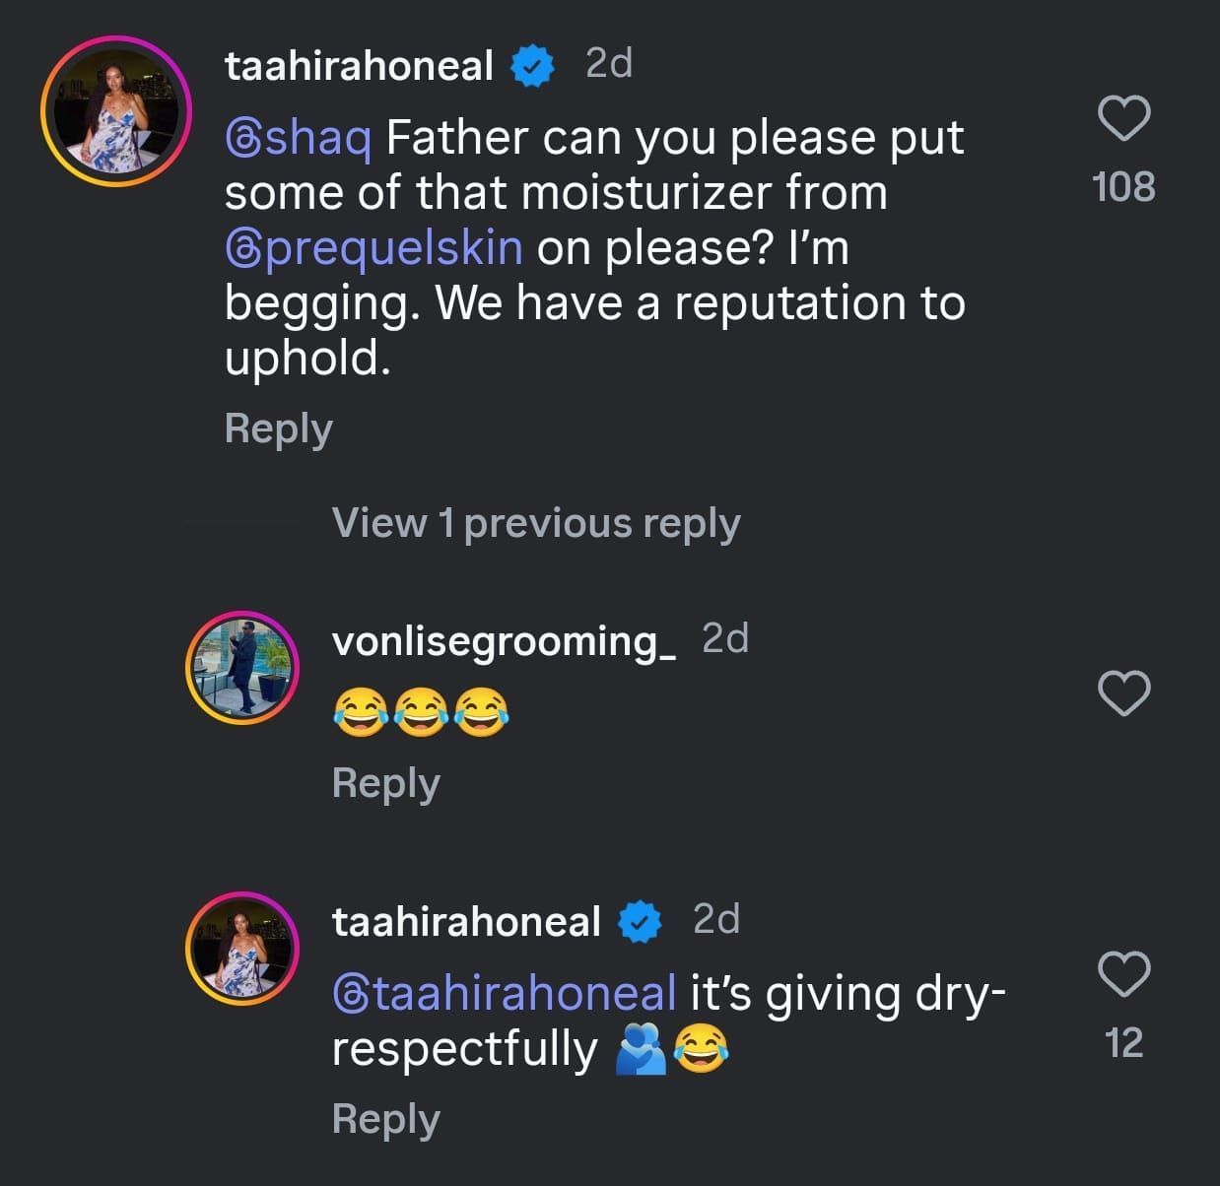The image size is (1220, 1186).
Task: Like vonlisegrooming_'s laughing emoji comment
Action: pyautogui.click(x=1123, y=693)
